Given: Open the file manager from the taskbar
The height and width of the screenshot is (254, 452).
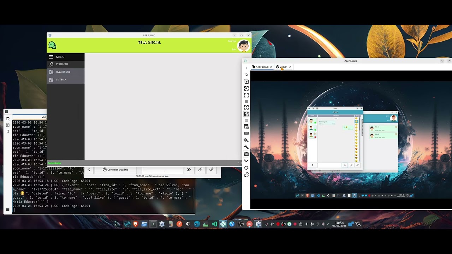Looking at the screenshot, I should (x=144, y=224).
